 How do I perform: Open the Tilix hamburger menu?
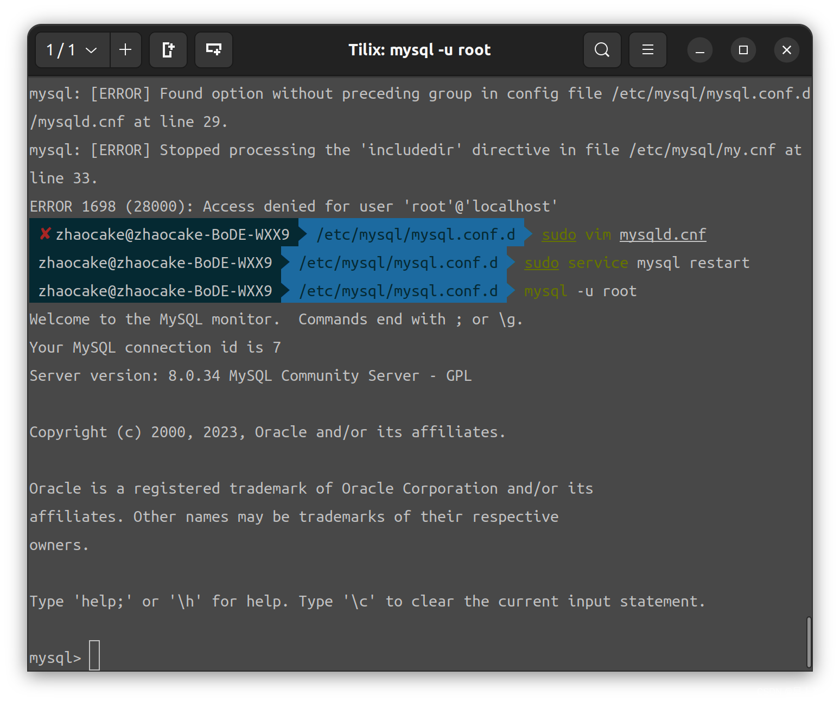(648, 50)
